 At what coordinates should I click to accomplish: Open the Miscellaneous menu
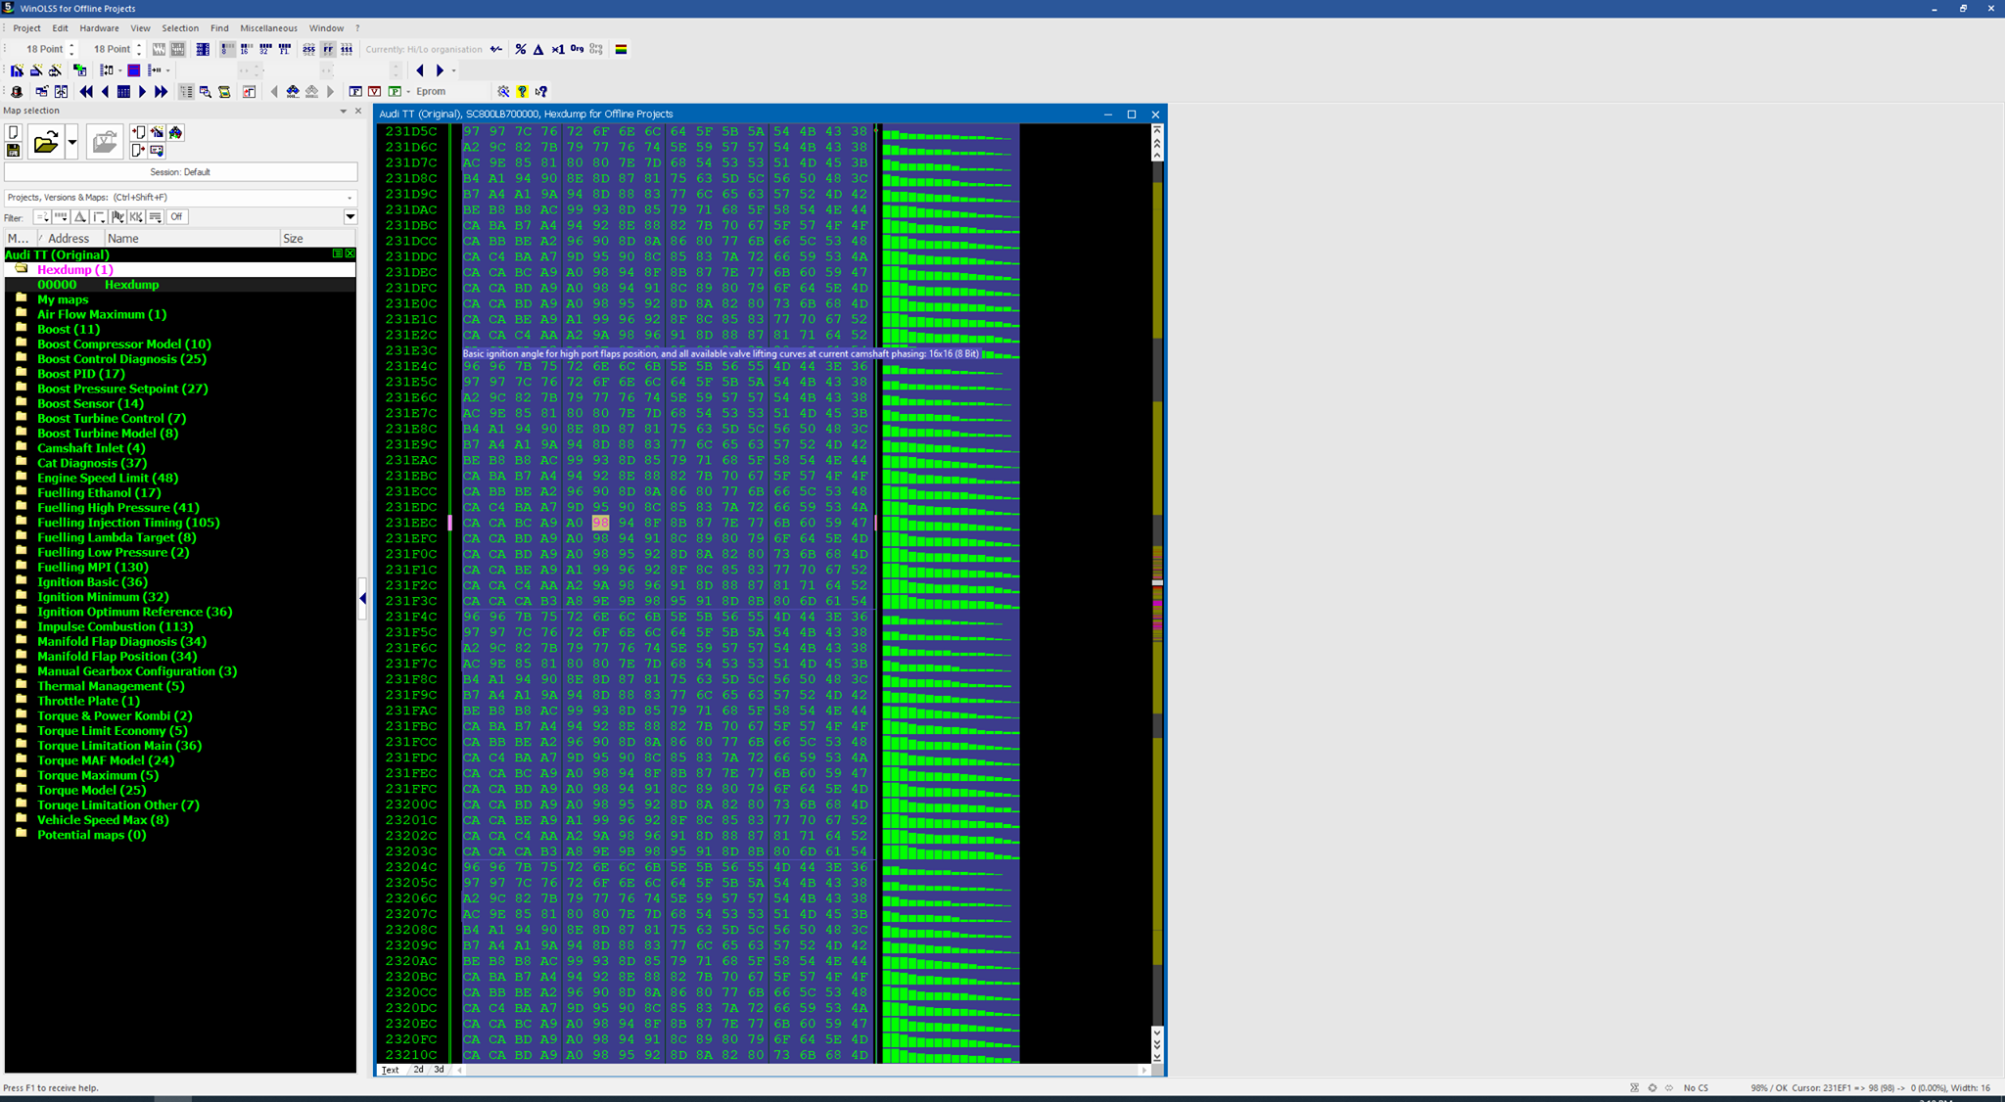pos(268,28)
